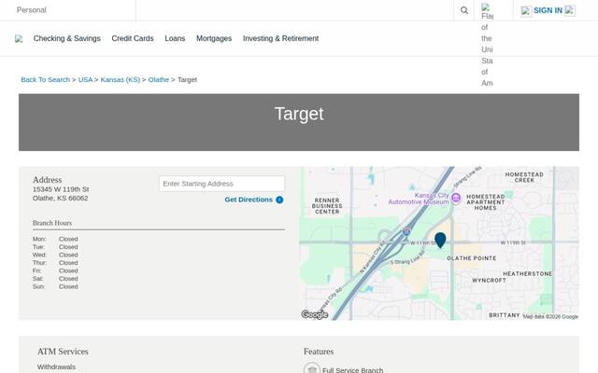The width and height of the screenshot is (598, 373).
Task: Select Loans in the navigation bar
Action: (175, 38)
